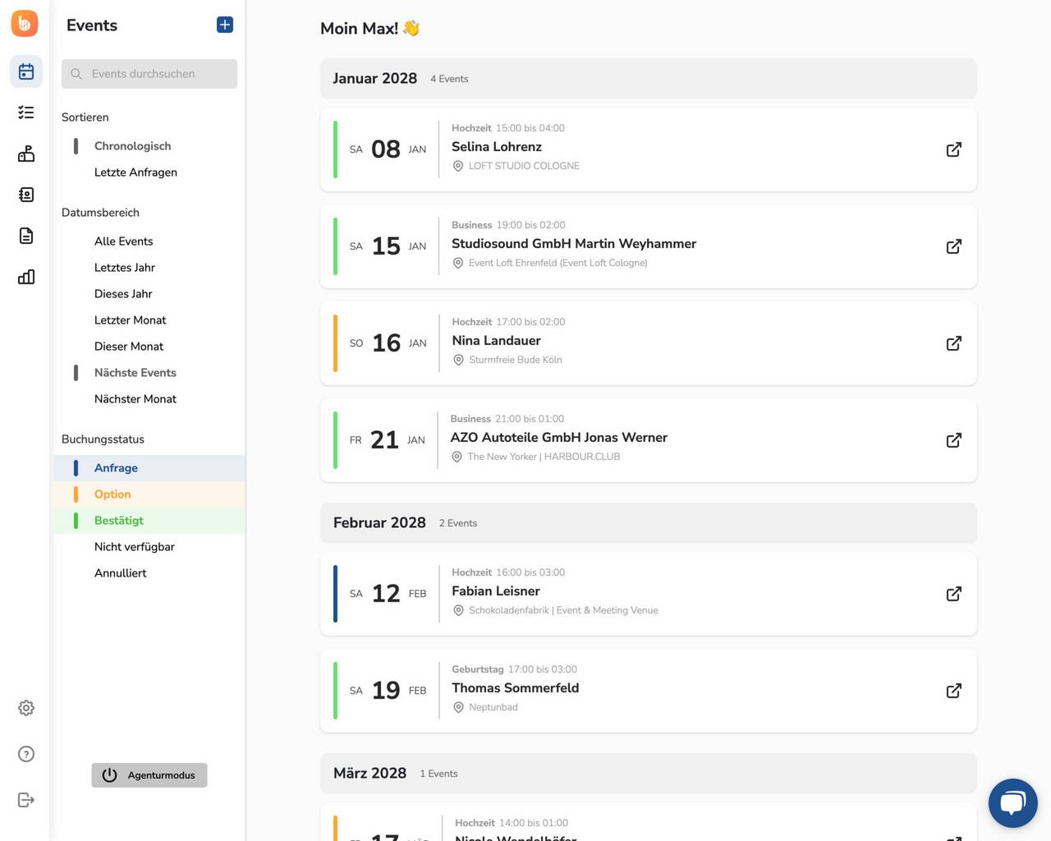Open the statistics bar chart icon

[26, 277]
